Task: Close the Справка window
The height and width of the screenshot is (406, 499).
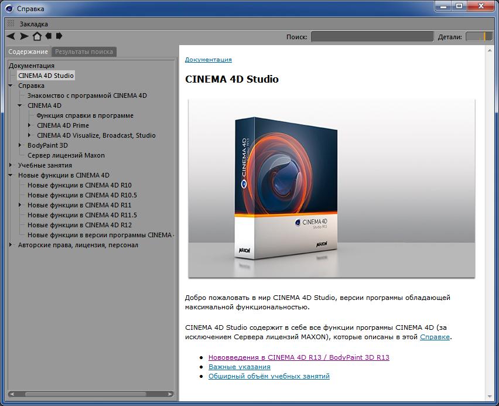Action: (481, 6)
